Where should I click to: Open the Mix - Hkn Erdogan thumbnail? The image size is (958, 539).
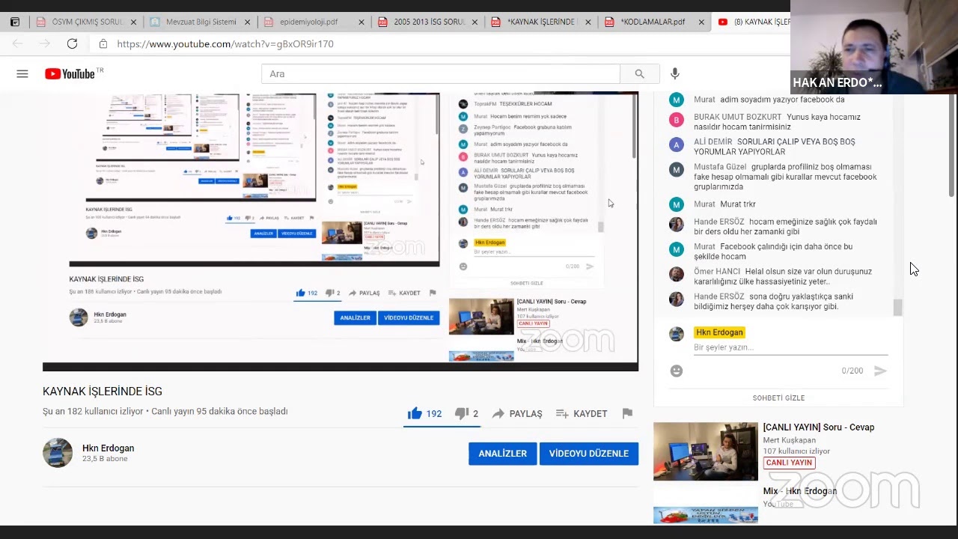(x=705, y=505)
